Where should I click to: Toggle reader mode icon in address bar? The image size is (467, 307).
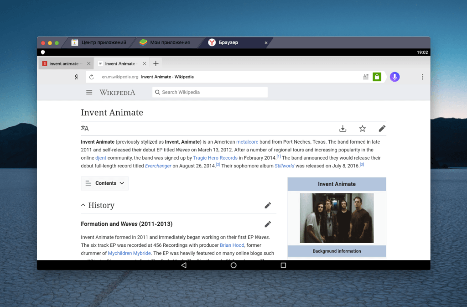(366, 77)
